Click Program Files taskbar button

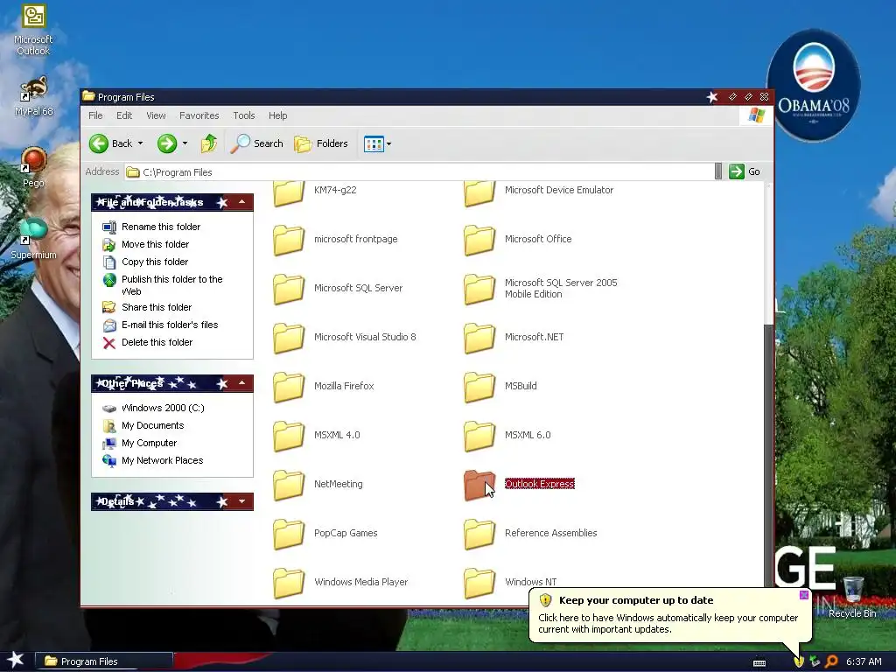click(x=104, y=661)
